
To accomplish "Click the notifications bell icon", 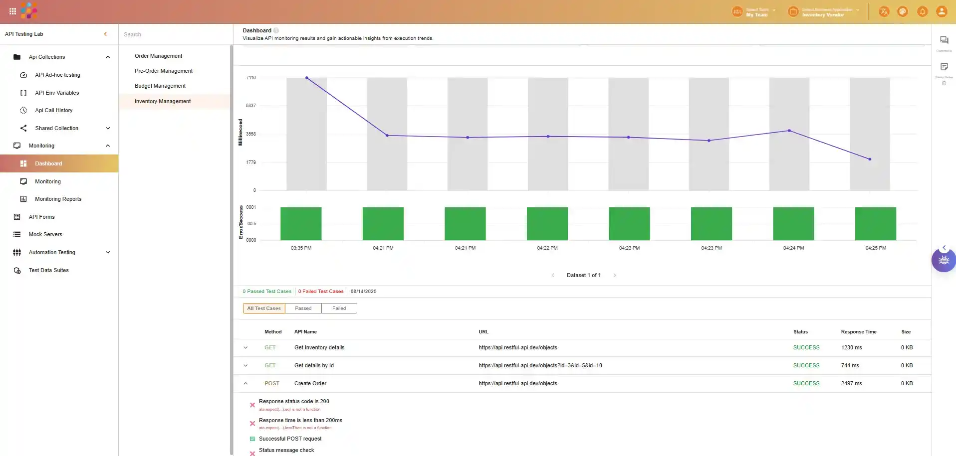I will click(x=922, y=11).
